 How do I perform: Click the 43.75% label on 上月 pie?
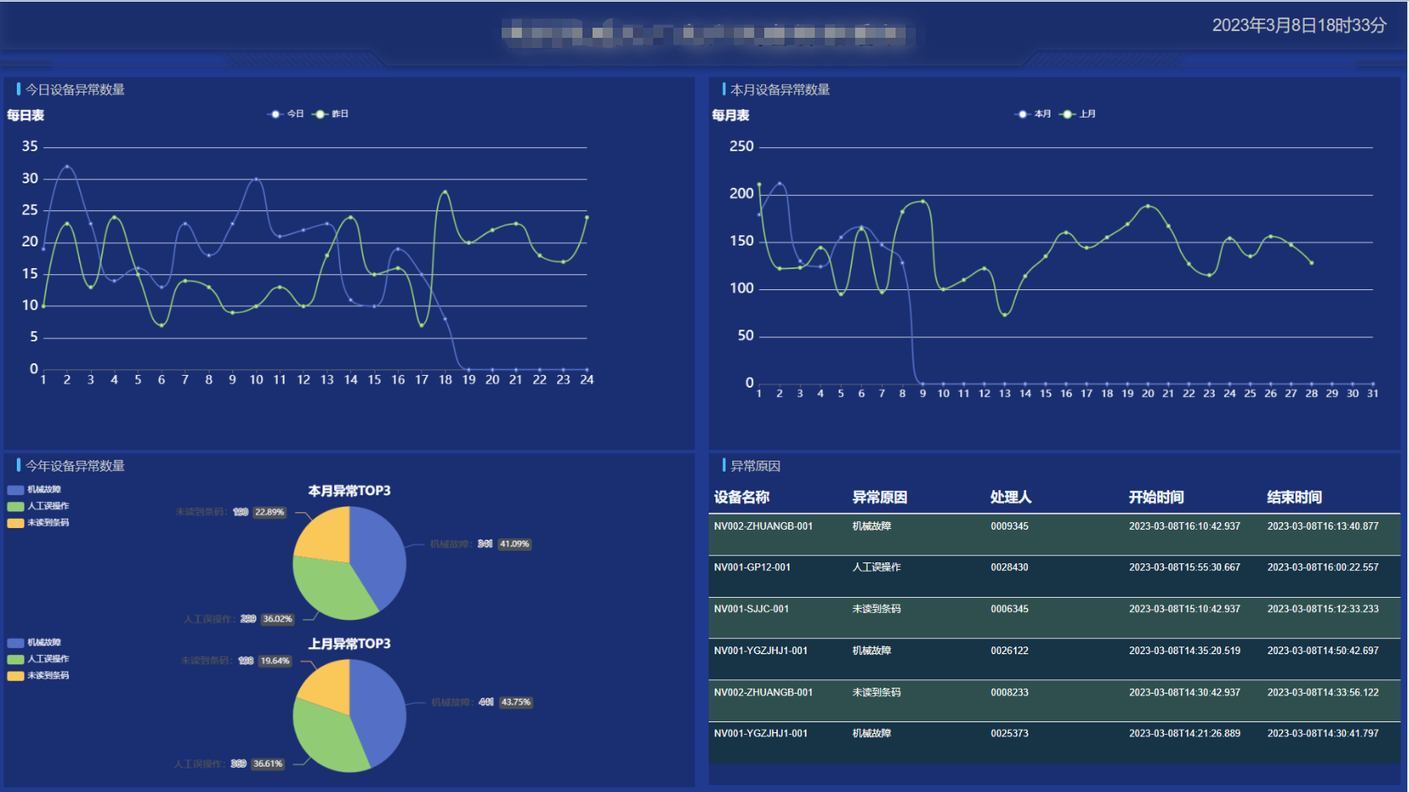coord(516,702)
